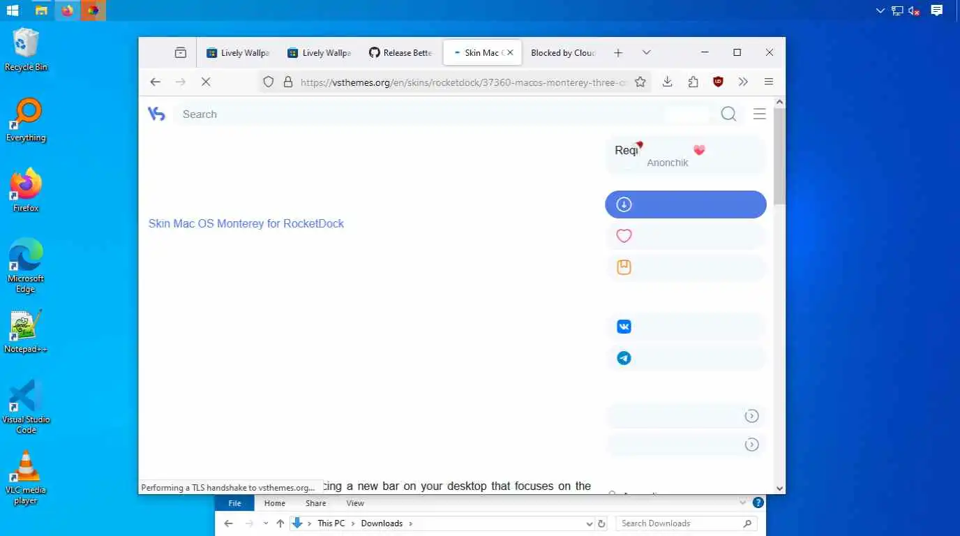
Task: Share via the VK icon
Action: (x=624, y=327)
